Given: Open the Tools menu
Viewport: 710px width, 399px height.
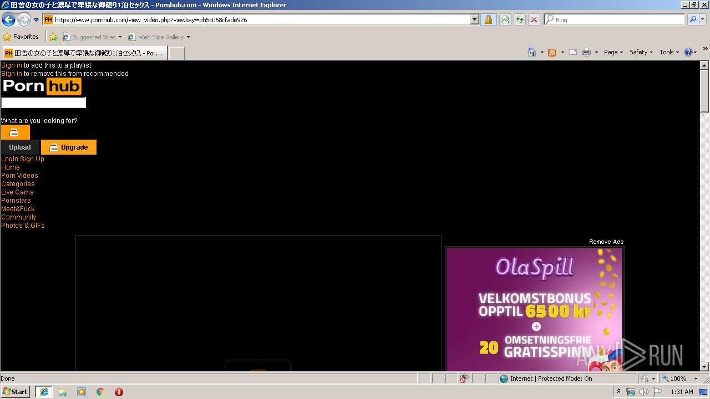Looking at the screenshot, I should pyautogui.click(x=669, y=52).
